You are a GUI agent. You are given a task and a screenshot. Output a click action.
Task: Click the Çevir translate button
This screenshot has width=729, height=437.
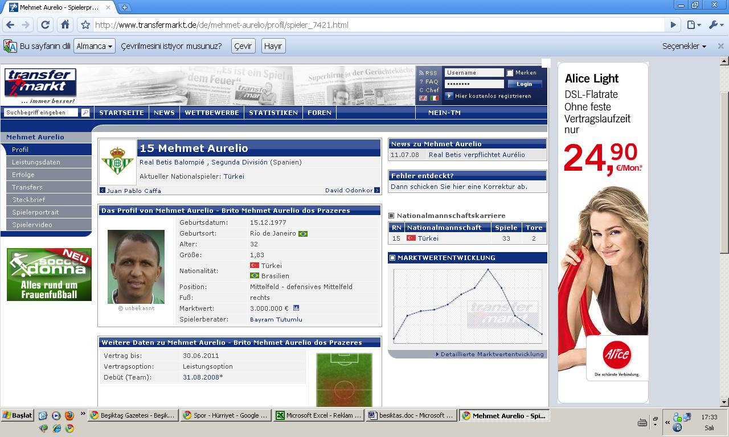click(x=243, y=46)
